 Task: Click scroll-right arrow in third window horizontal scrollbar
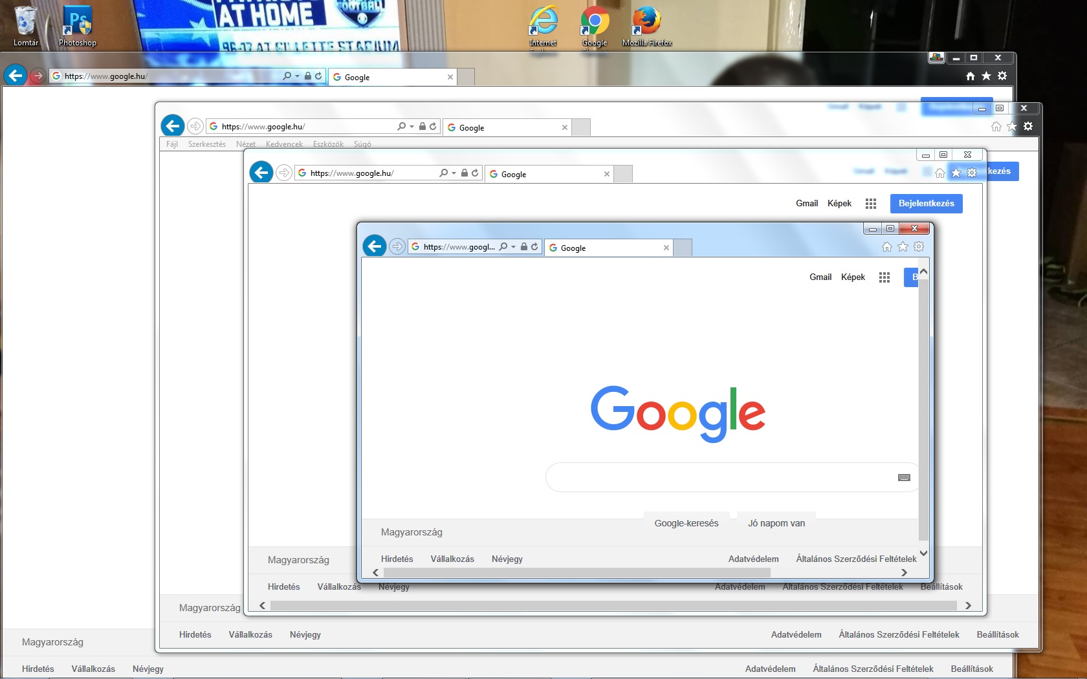968,606
